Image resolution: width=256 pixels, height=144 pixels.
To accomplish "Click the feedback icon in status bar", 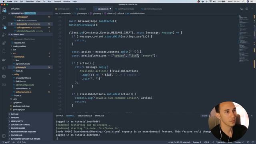I will point(248,142).
